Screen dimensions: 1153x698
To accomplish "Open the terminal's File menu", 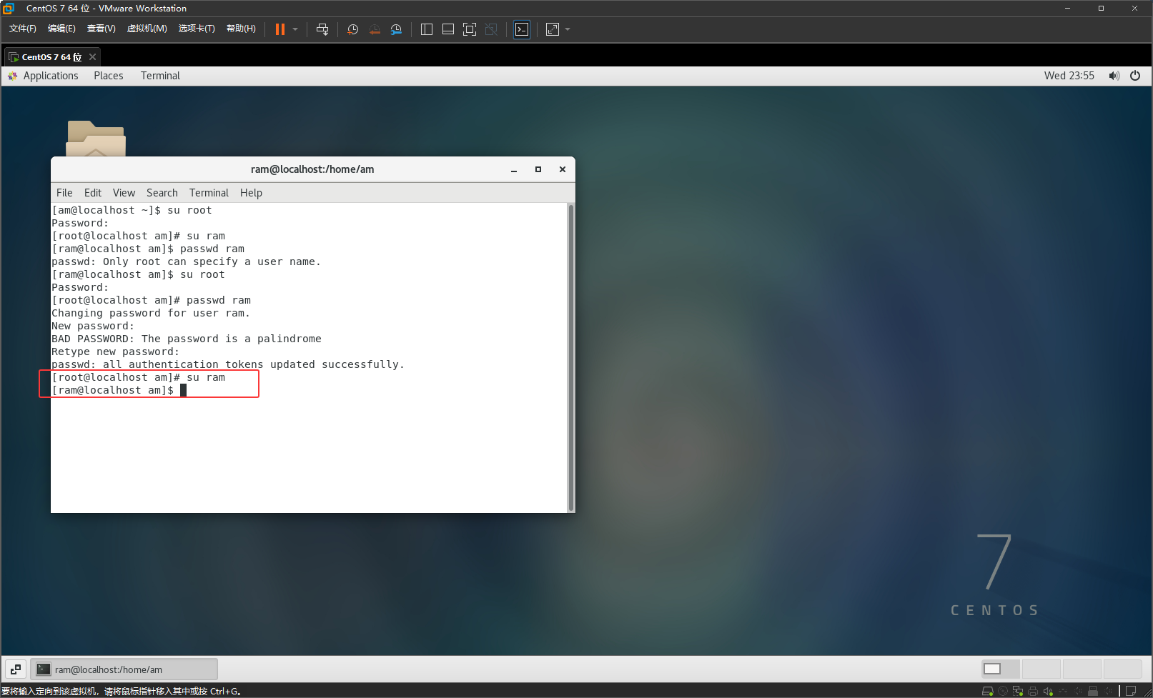I will tap(64, 193).
